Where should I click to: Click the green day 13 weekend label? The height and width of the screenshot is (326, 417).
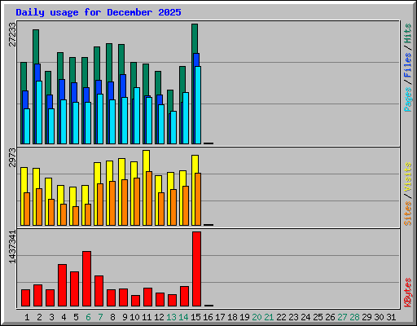point(171,317)
